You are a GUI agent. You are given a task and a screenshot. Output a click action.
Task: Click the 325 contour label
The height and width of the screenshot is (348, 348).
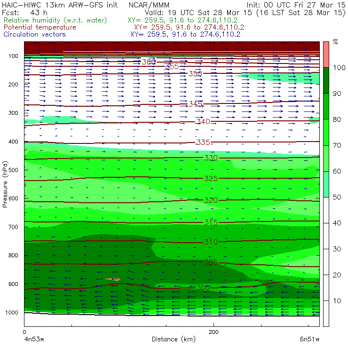pyautogui.click(x=211, y=178)
